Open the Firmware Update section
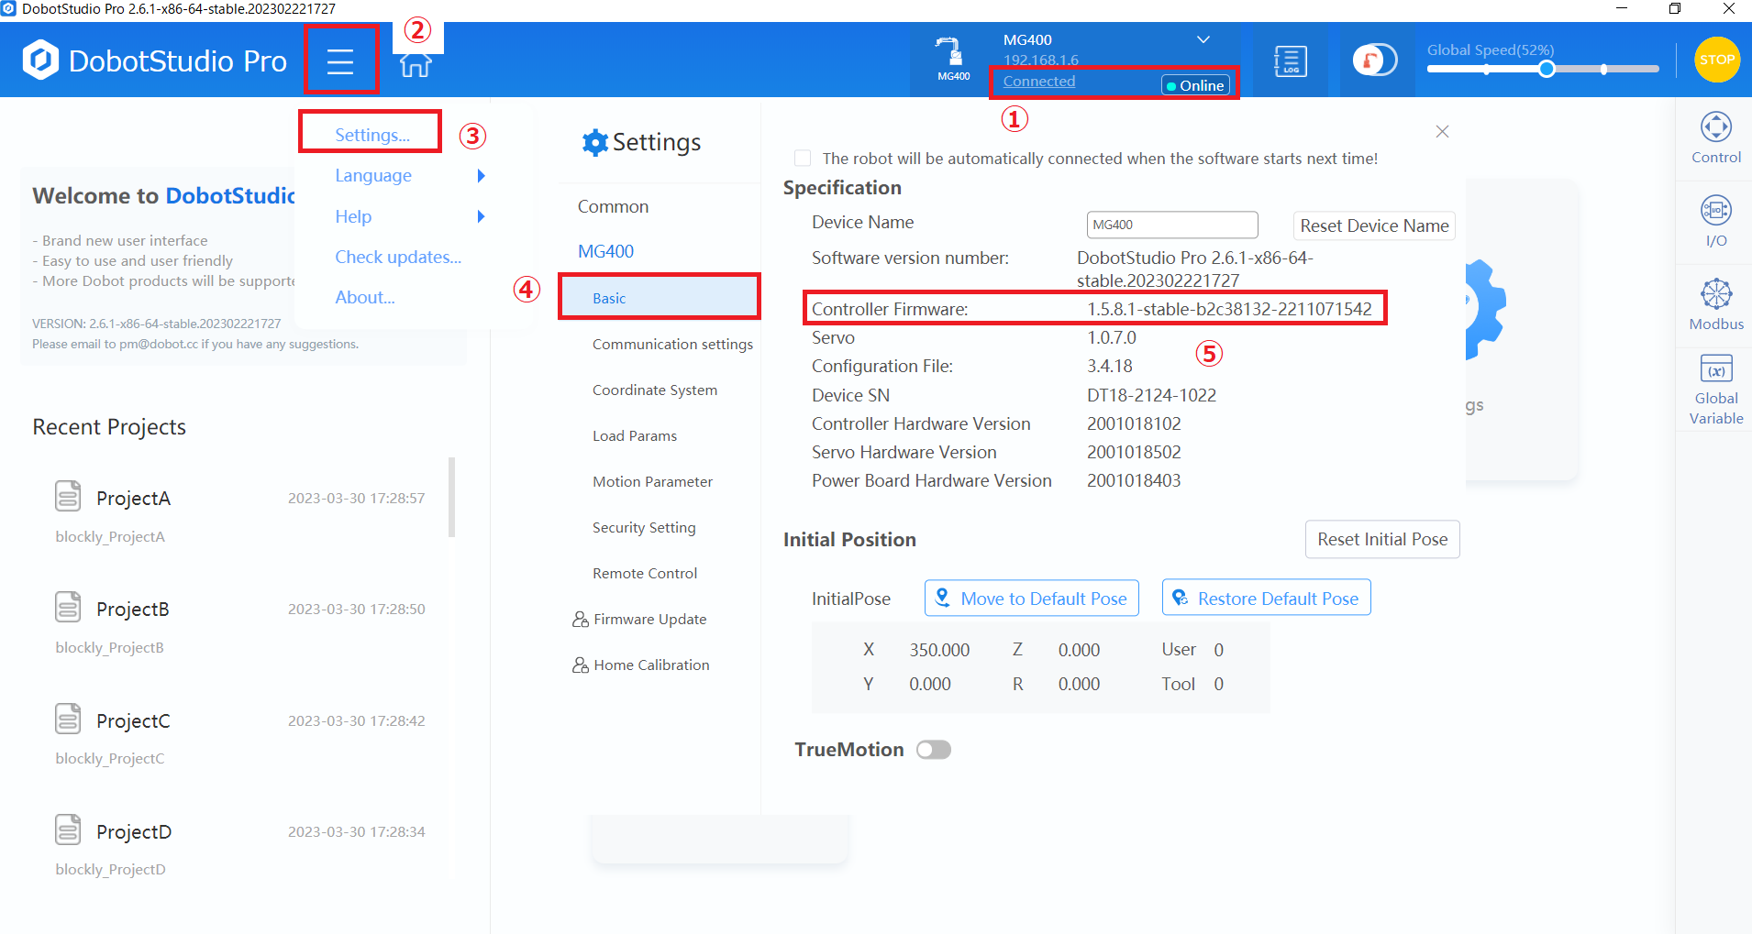 coord(649,619)
